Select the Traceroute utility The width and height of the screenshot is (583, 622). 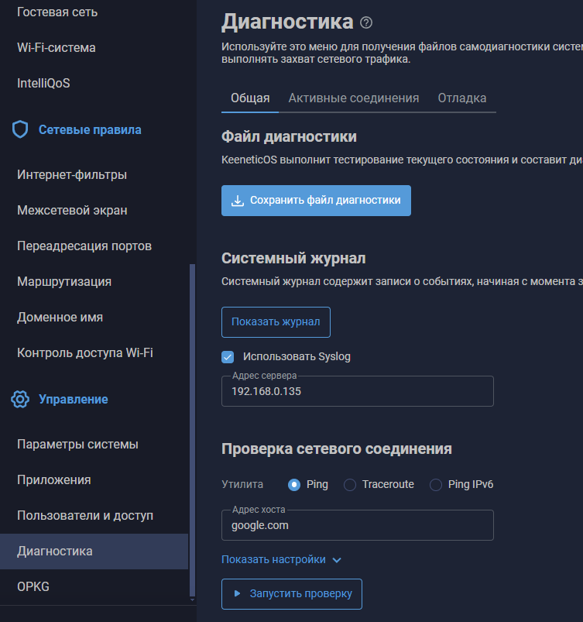click(350, 483)
